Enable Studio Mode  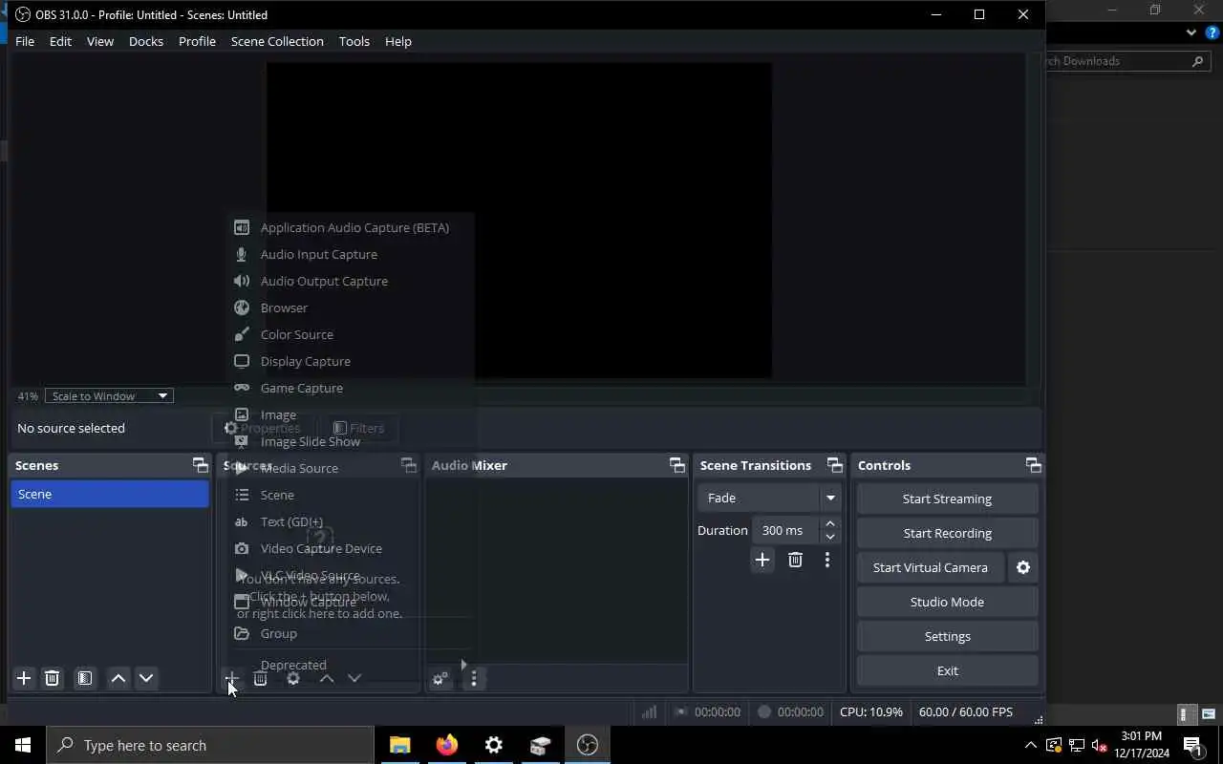pyautogui.click(x=947, y=602)
